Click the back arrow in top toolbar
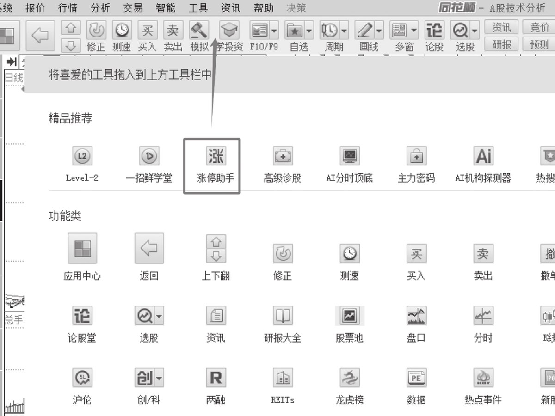Screen dimensions: 555x416 pos(41,36)
